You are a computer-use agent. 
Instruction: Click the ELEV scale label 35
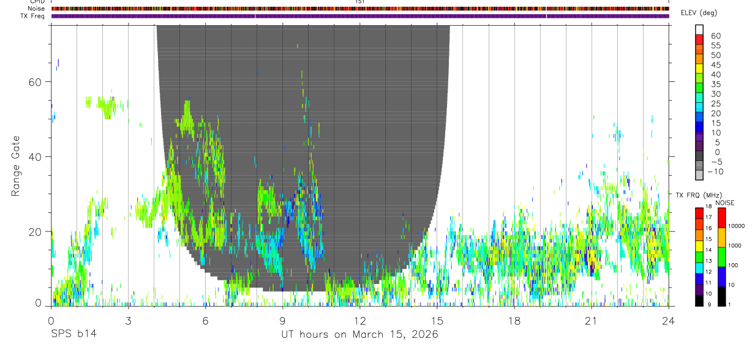pyautogui.click(x=715, y=84)
